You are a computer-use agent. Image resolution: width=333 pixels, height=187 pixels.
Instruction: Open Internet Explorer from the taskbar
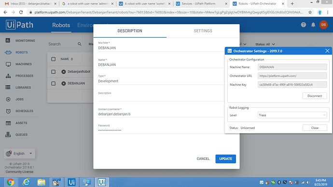click(x=26, y=182)
